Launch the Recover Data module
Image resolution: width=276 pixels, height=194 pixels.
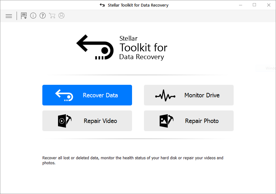coord(87,95)
